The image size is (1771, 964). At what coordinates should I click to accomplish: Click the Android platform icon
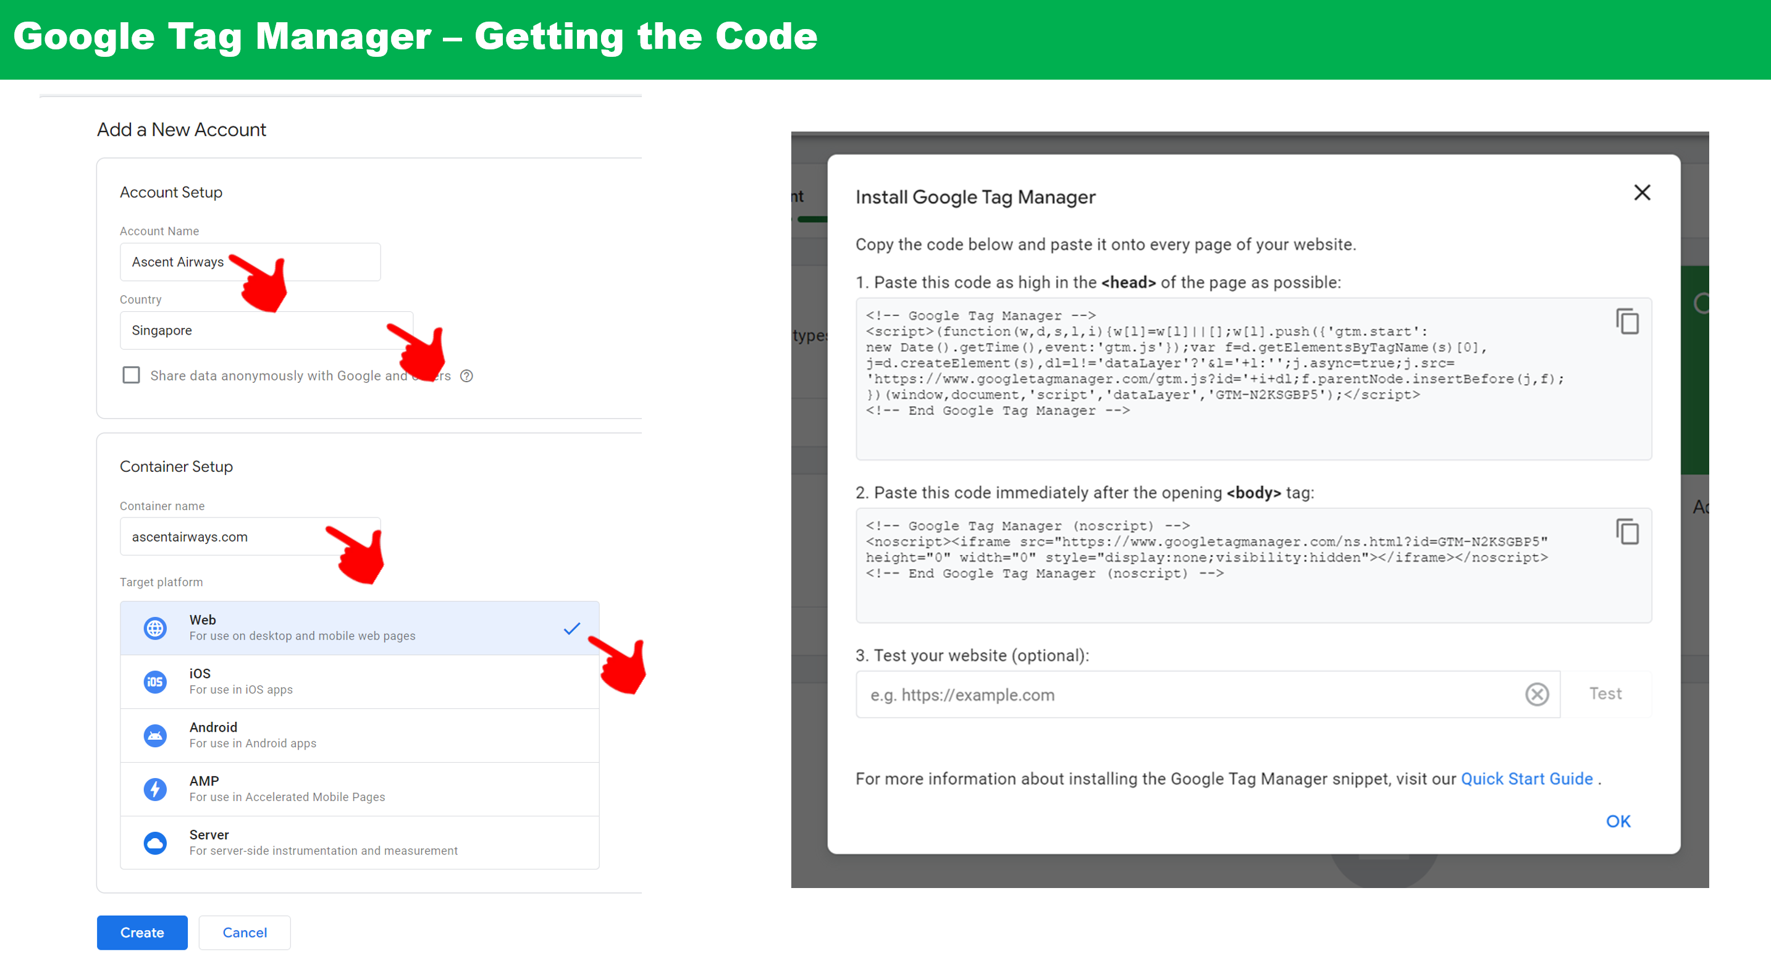pyautogui.click(x=156, y=735)
